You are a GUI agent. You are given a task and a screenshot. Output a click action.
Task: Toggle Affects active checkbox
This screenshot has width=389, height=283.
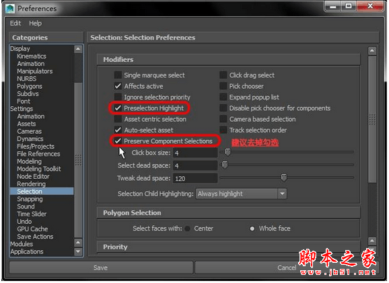(118, 86)
